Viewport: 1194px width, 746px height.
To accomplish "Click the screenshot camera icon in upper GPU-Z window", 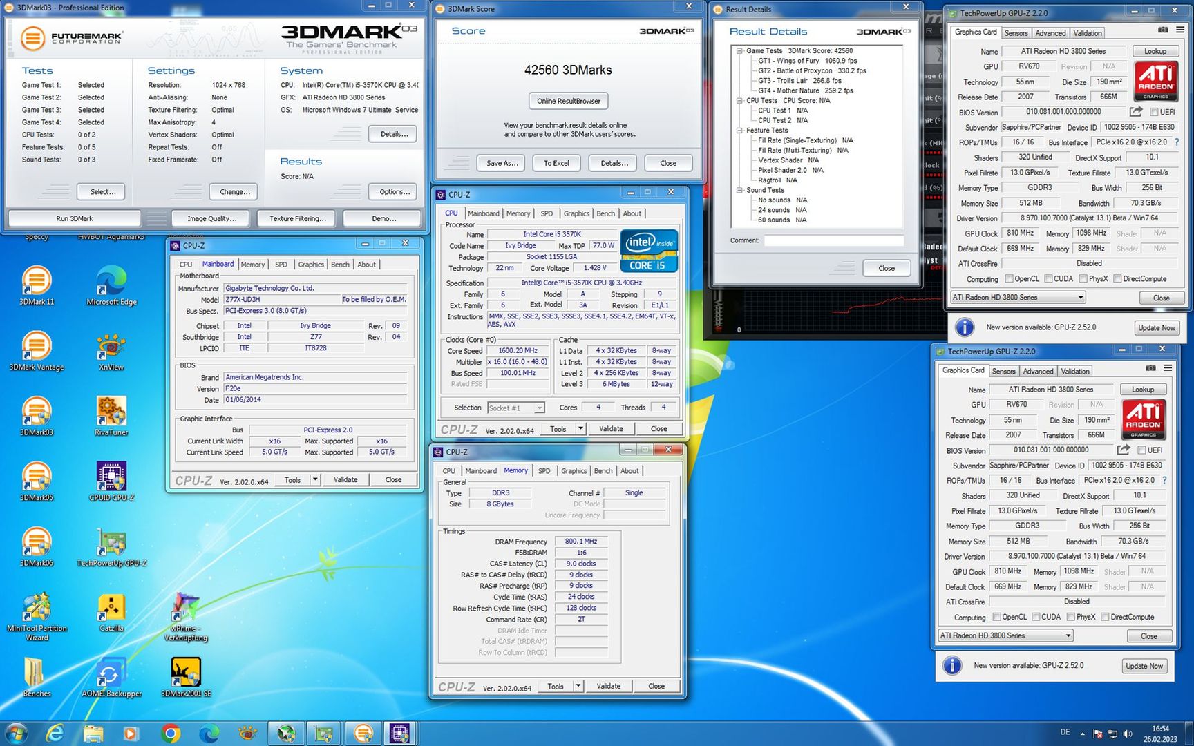I will [x=1163, y=30].
